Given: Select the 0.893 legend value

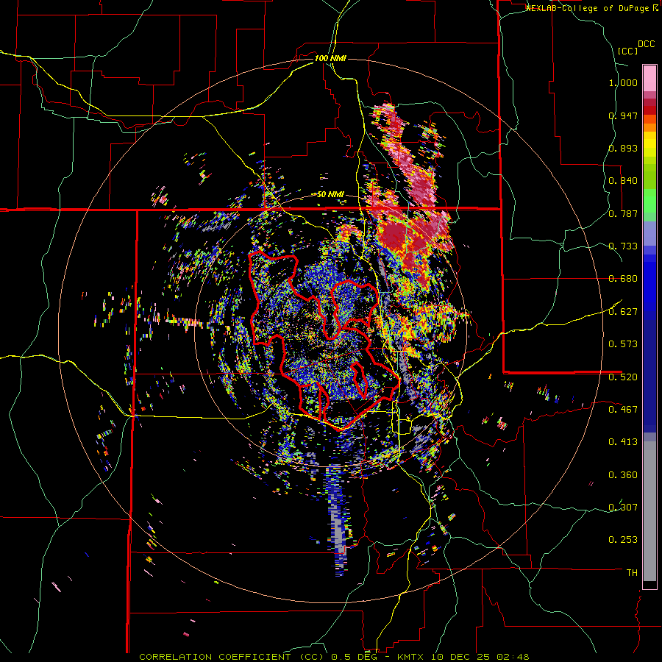Looking at the screenshot, I should [x=623, y=148].
